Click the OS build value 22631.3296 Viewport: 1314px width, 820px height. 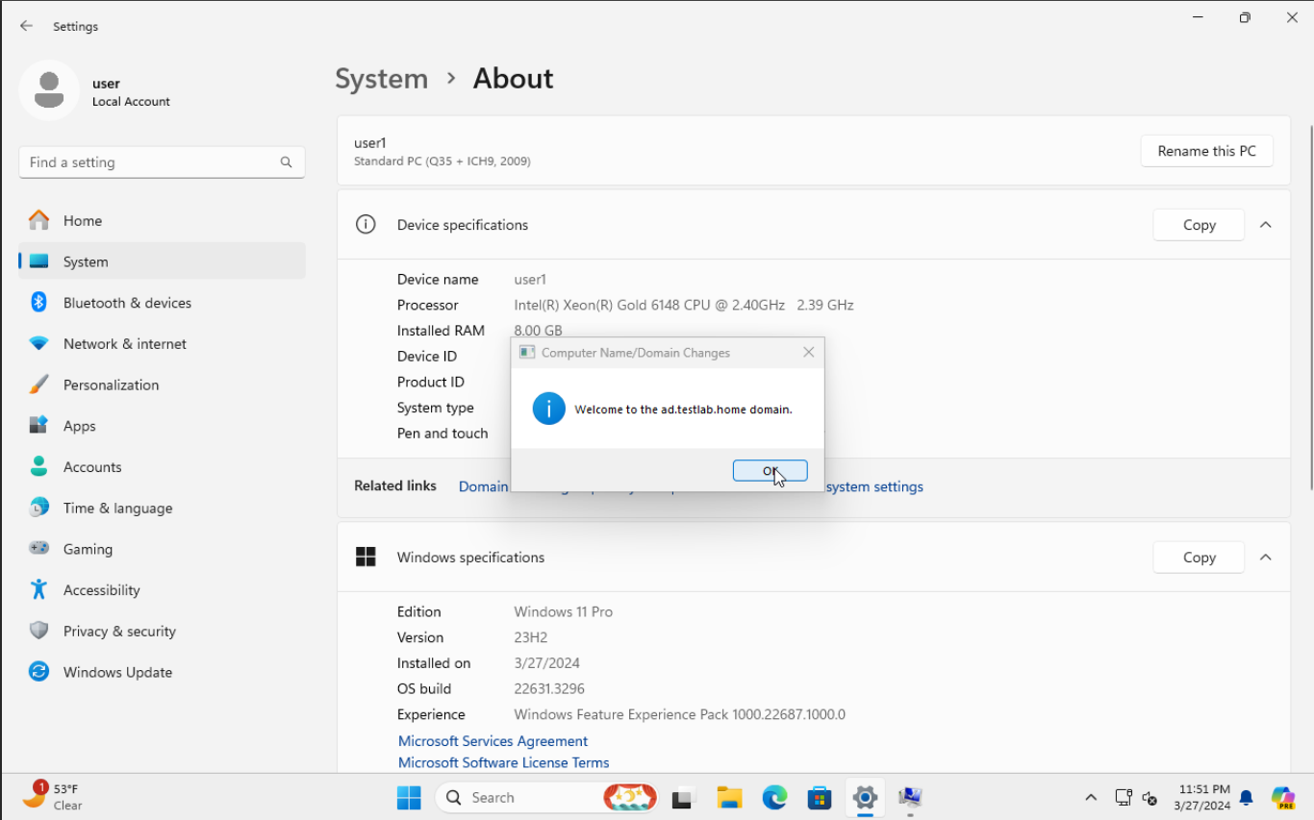(549, 688)
